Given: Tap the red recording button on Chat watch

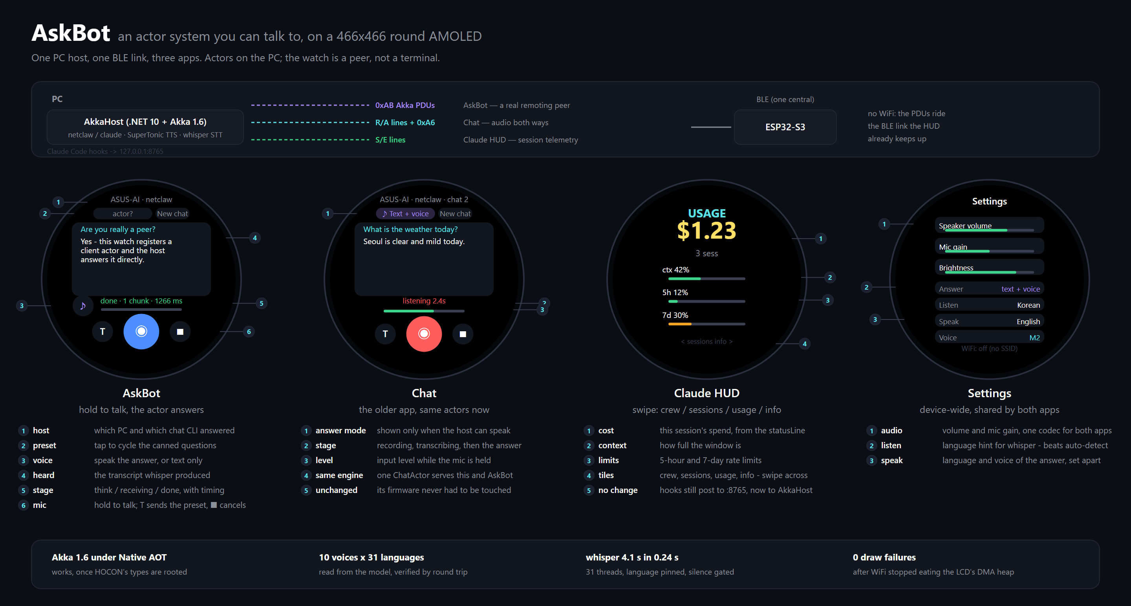Looking at the screenshot, I should [x=424, y=334].
